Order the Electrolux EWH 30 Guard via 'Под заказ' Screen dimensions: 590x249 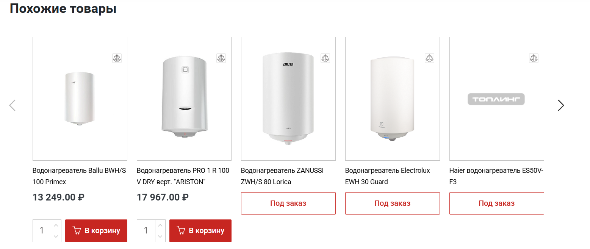pos(393,203)
